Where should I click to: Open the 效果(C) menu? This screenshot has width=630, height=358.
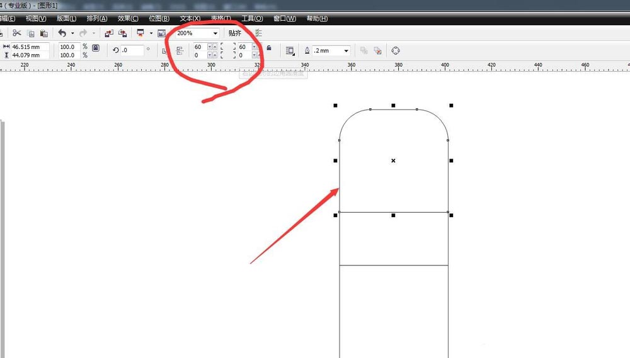click(128, 18)
